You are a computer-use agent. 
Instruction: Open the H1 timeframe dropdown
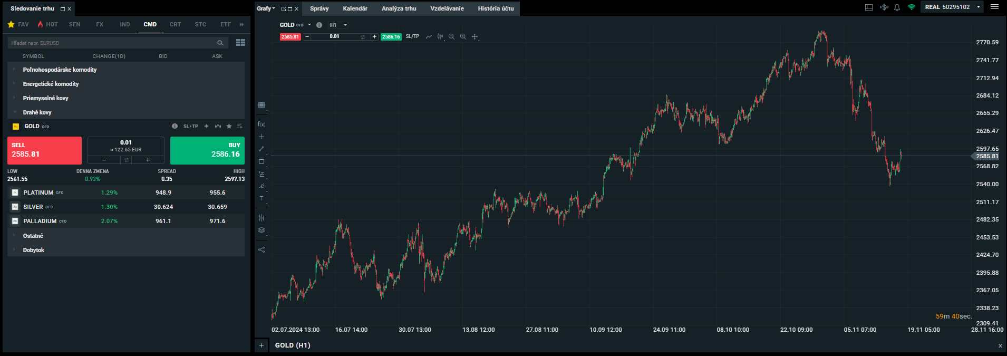pyautogui.click(x=338, y=25)
